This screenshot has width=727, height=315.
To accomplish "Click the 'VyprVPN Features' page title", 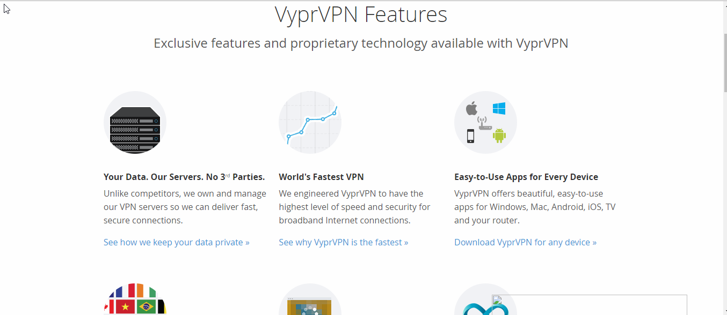I will [361, 14].
